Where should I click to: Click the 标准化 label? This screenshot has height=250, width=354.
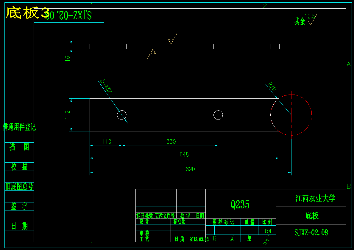tap(179, 221)
